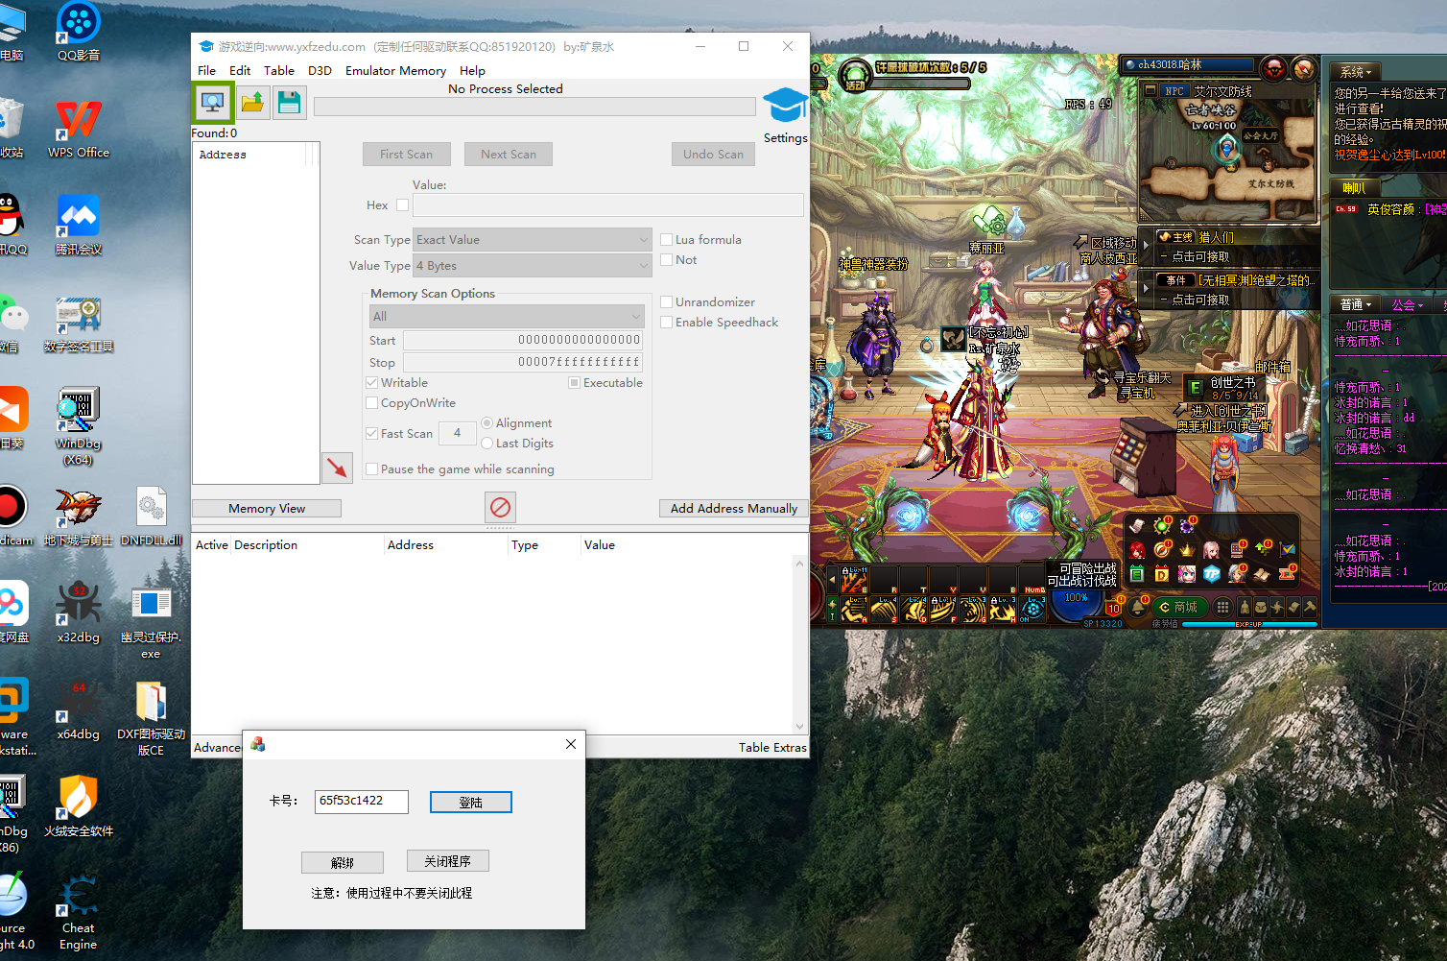The height and width of the screenshot is (961, 1447).
Task: Click the open folder load table icon
Action: coord(252,102)
